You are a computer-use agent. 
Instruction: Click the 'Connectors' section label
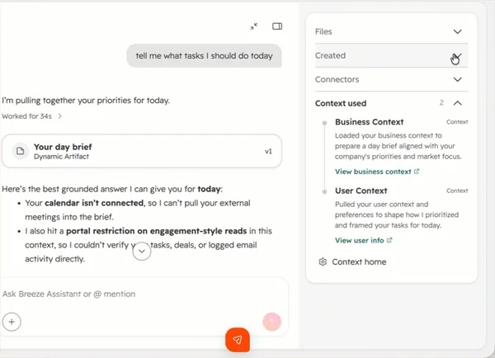point(337,79)
